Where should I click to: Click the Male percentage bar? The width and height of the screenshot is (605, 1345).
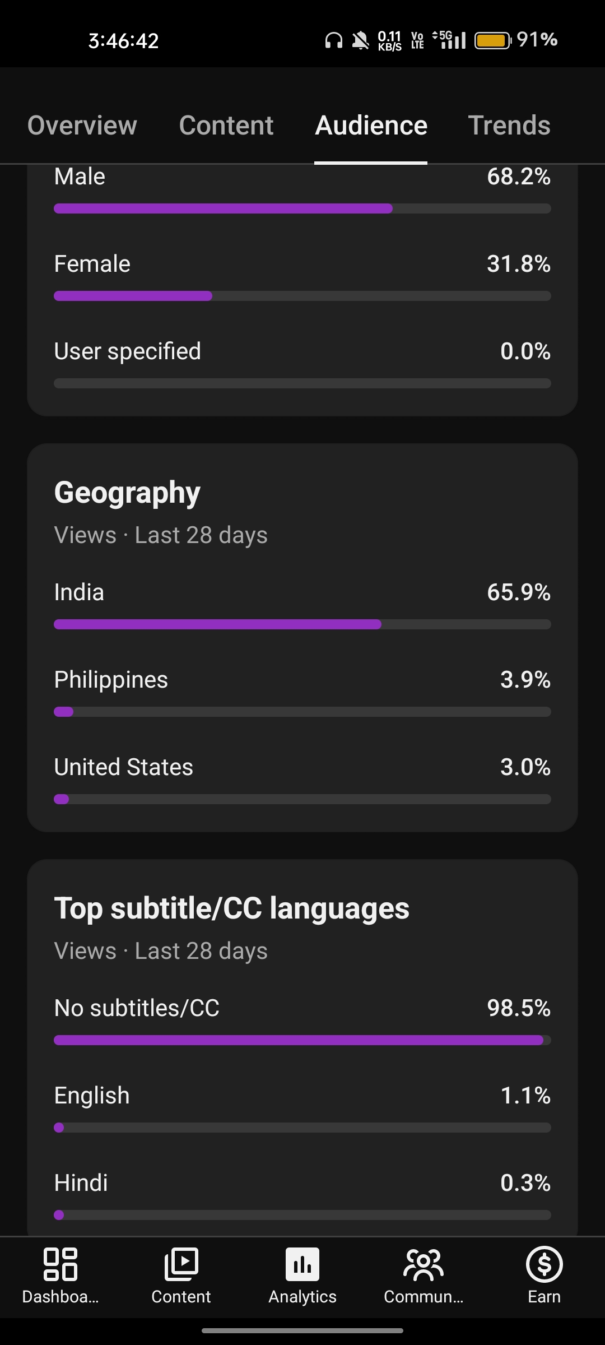302,208
